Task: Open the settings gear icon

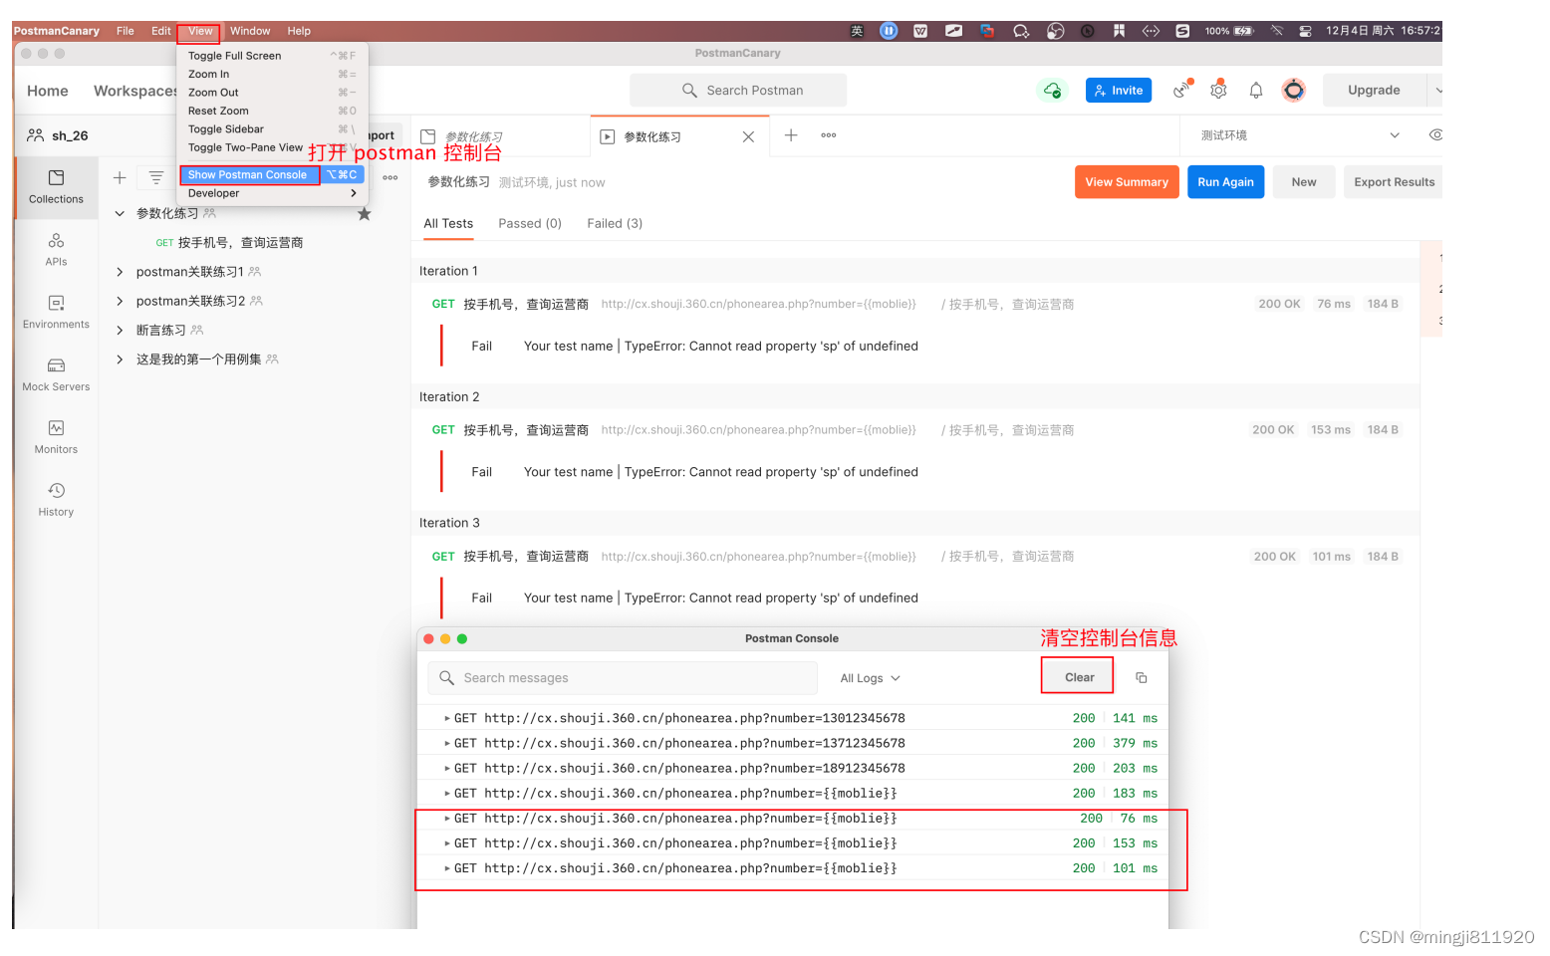Action: click(x=1218, y=91)
